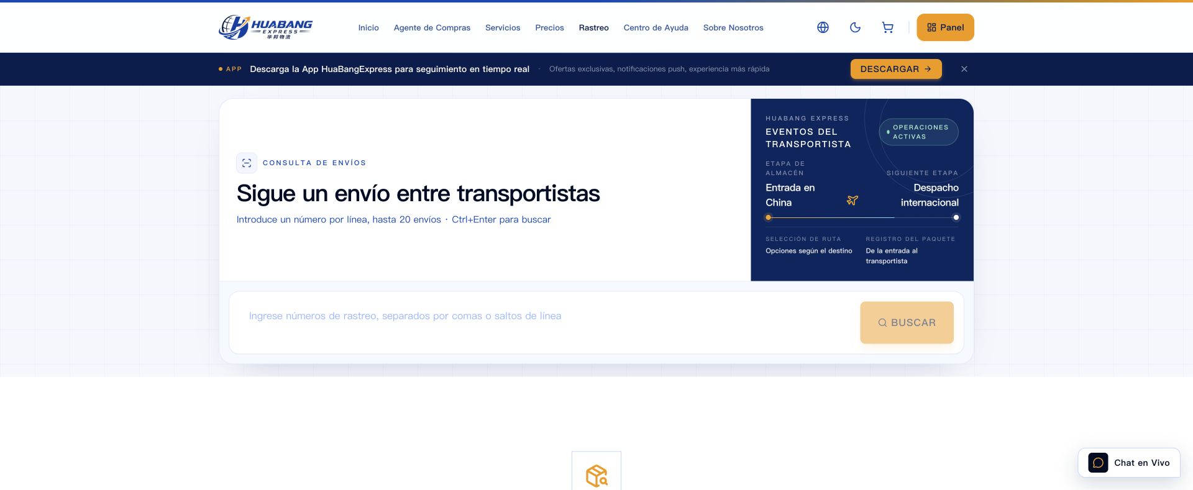This screenshot has height=490, width=1193.
Task: Open the language globe selector
Action: (x=823, y=27)
